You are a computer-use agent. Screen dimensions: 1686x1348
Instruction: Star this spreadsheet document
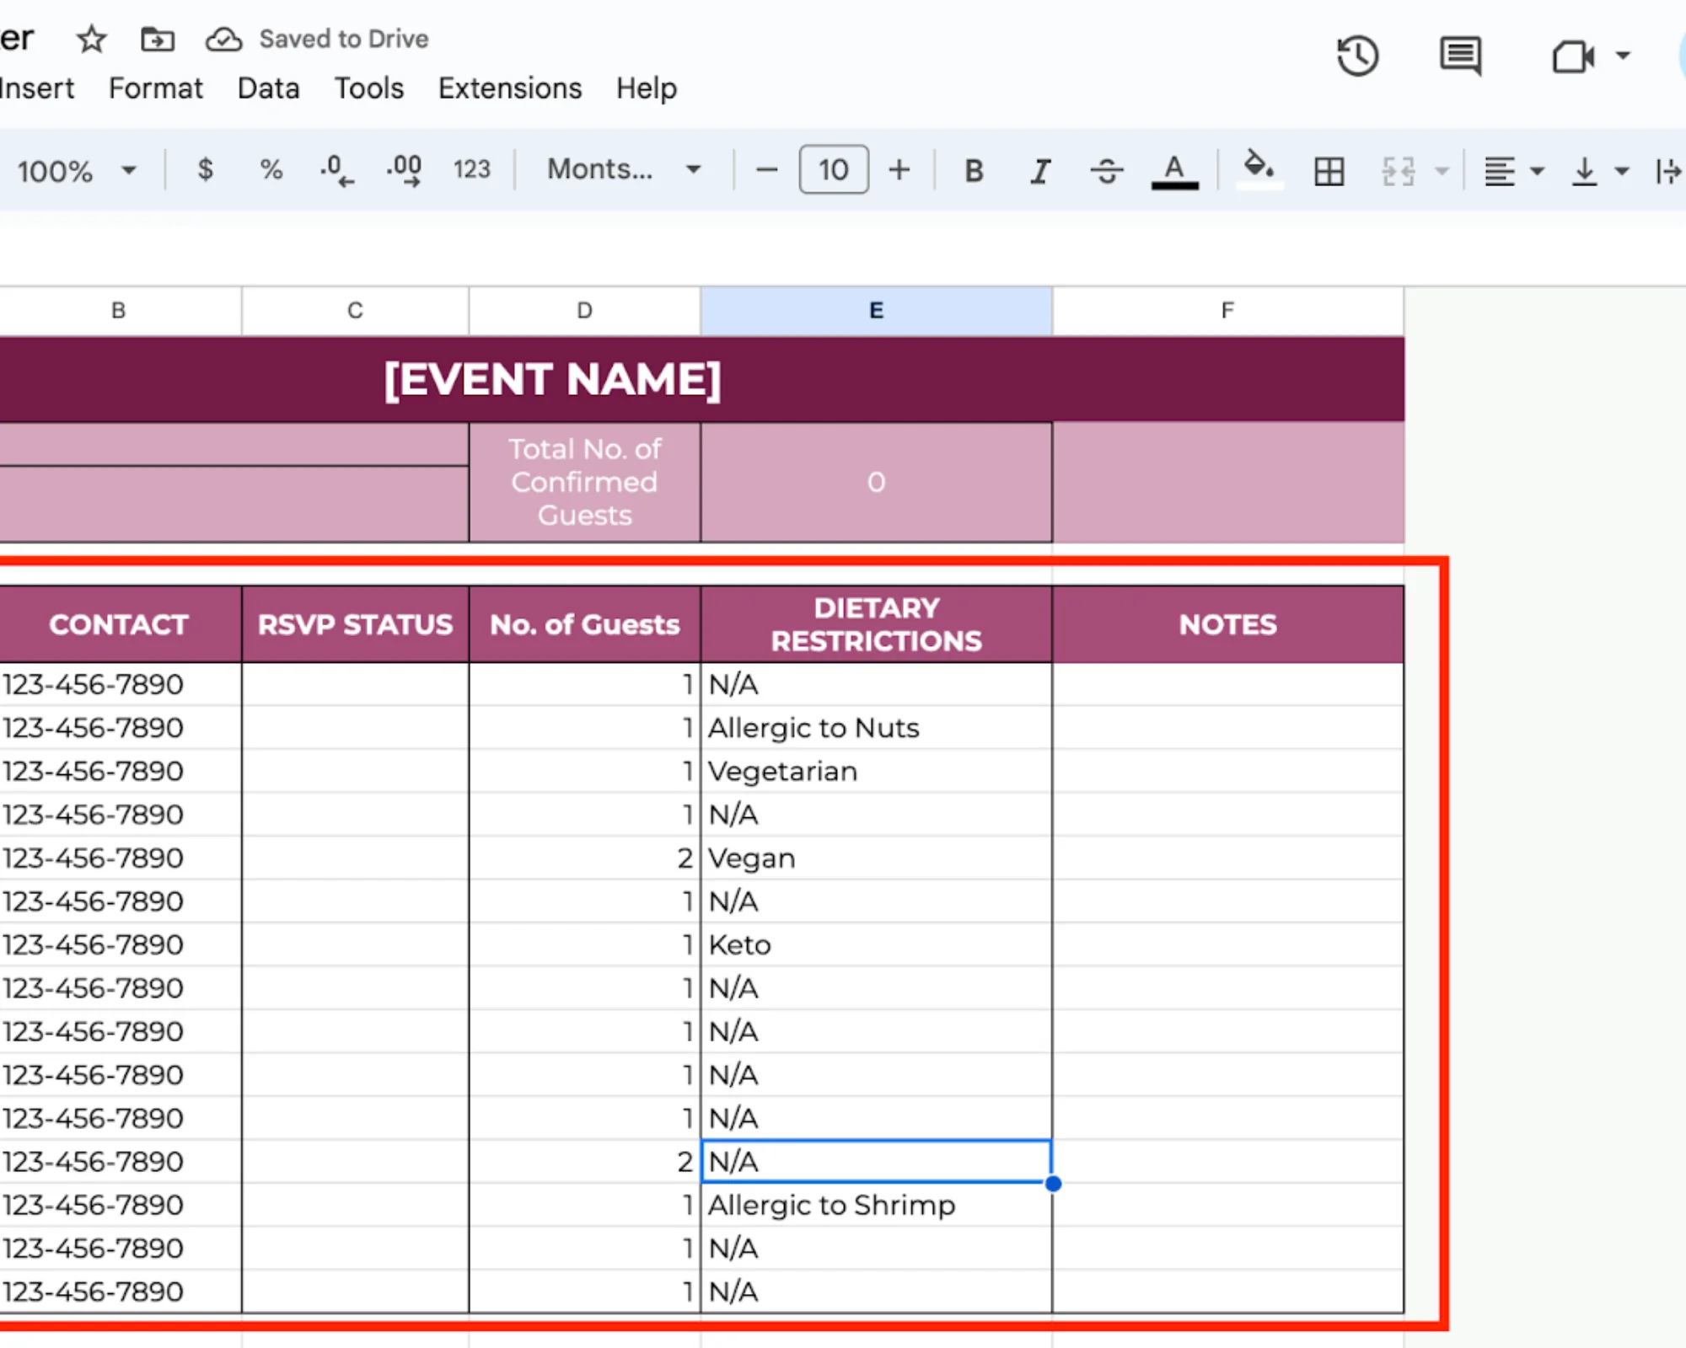point(91,39)
